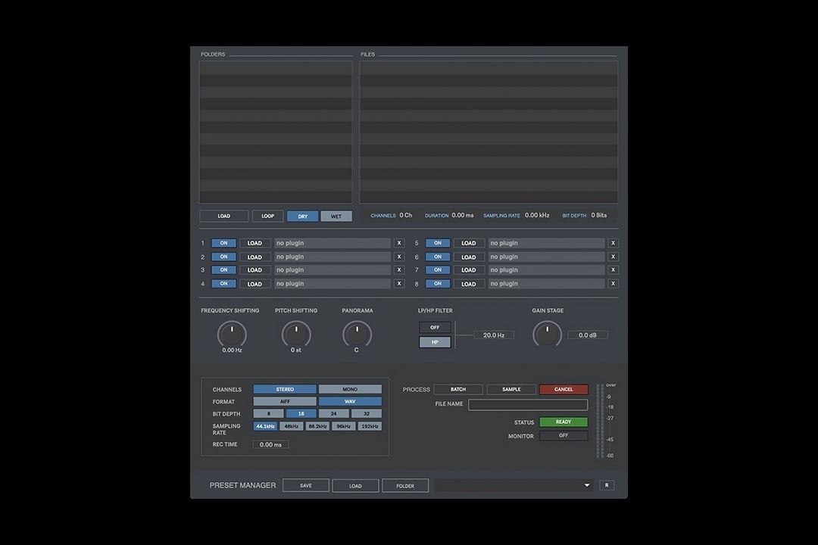Select 88.2kHz sampling rate

coord(317,426)
